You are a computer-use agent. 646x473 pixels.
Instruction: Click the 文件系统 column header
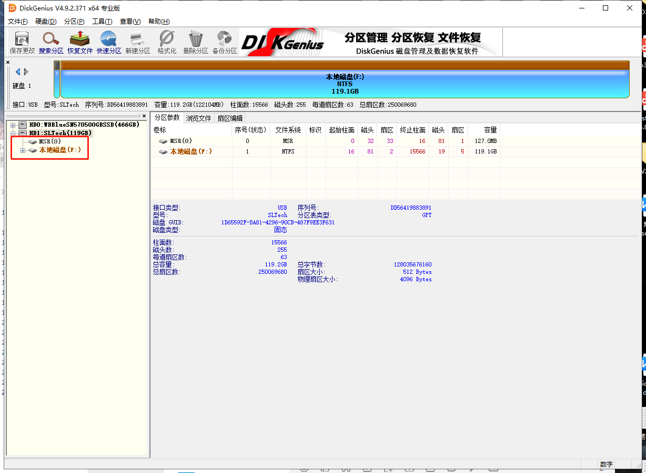(x=288, y=130)
